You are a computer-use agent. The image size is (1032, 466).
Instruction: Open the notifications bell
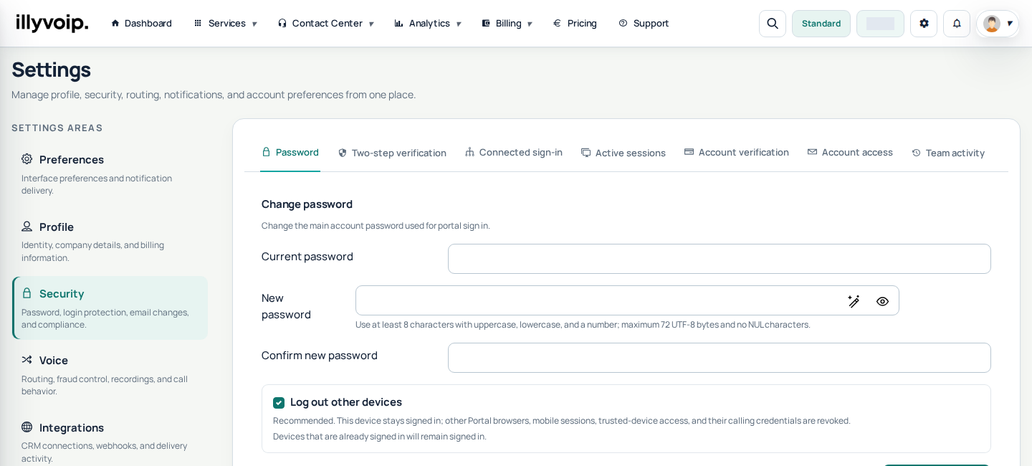(957, 24)
